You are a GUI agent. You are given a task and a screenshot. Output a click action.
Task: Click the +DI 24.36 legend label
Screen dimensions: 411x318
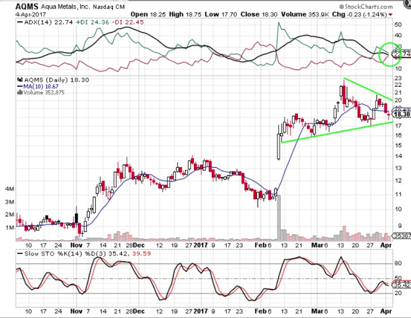tap(92, 22)
